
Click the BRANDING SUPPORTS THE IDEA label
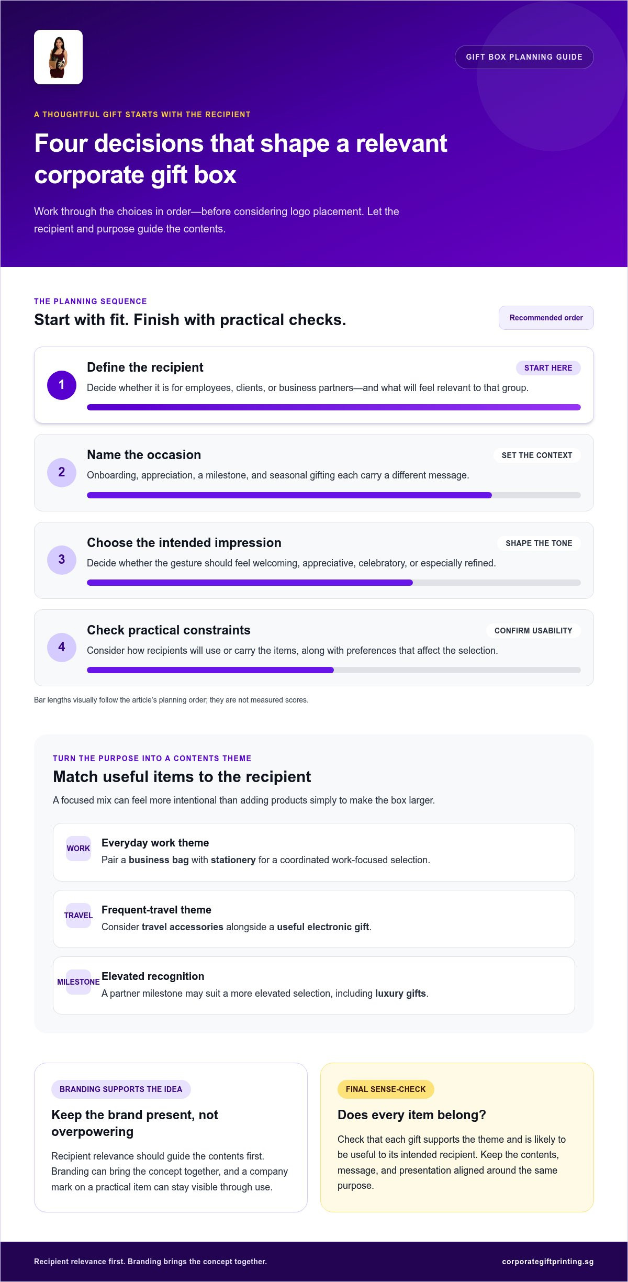(x=121, y=1089)
